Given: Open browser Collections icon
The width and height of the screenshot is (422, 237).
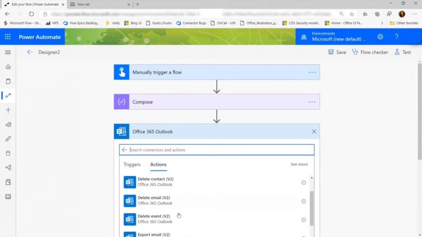Looking at the screenshot, I should coord(377,14).
